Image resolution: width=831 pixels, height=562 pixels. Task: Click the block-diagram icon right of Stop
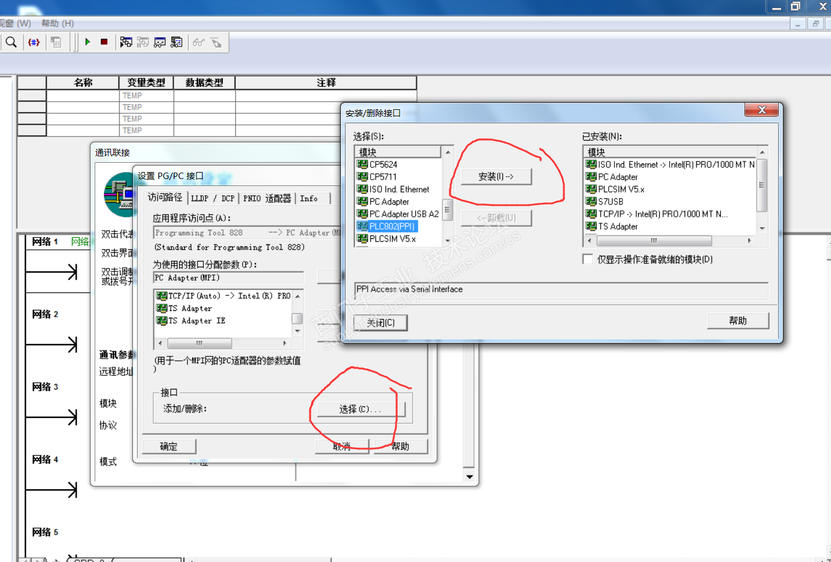click(x=126, y=42)
